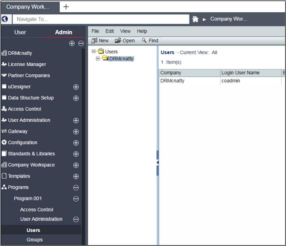
Task: Select the DRMcnatty folder in tree
Action: [x=121, y=59]
